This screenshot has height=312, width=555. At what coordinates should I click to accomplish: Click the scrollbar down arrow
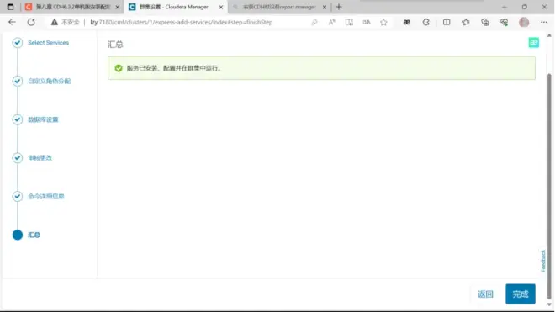point(549,304)
